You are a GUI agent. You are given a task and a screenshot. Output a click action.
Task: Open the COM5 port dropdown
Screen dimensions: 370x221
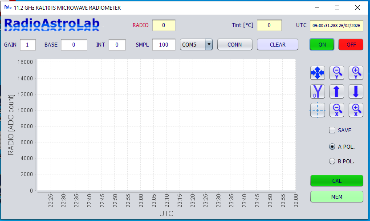(x=196, y=44)
